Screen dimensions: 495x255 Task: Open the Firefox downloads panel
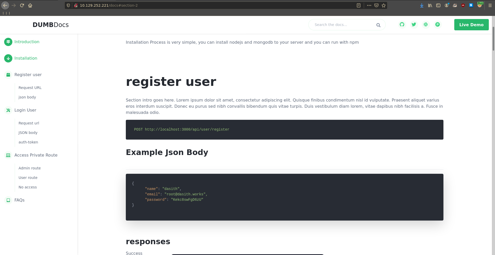tap(422, 5)
